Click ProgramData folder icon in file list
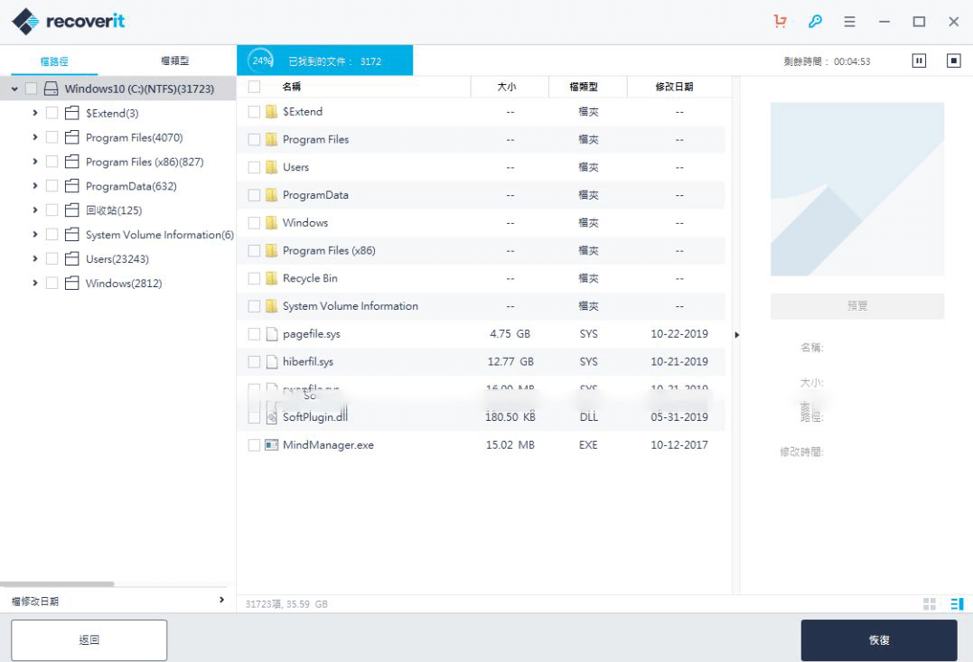Viewport: 973px width, 662px height. tap(271, 195)
